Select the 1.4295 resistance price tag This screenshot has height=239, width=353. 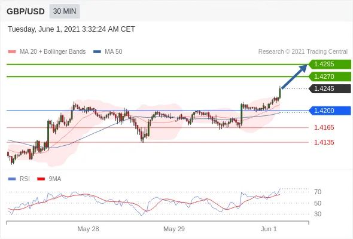330,65
